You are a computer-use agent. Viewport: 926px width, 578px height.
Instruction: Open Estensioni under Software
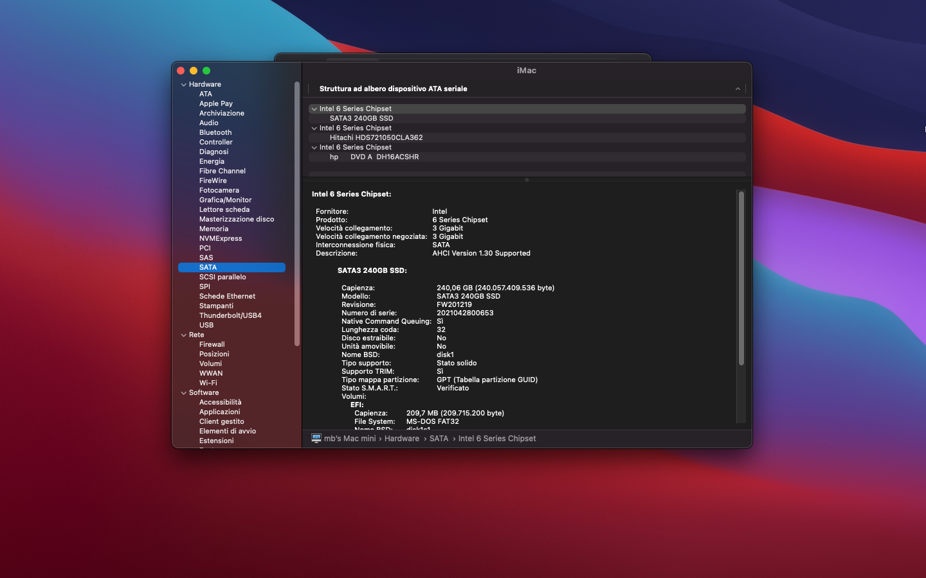click(216, 441)
